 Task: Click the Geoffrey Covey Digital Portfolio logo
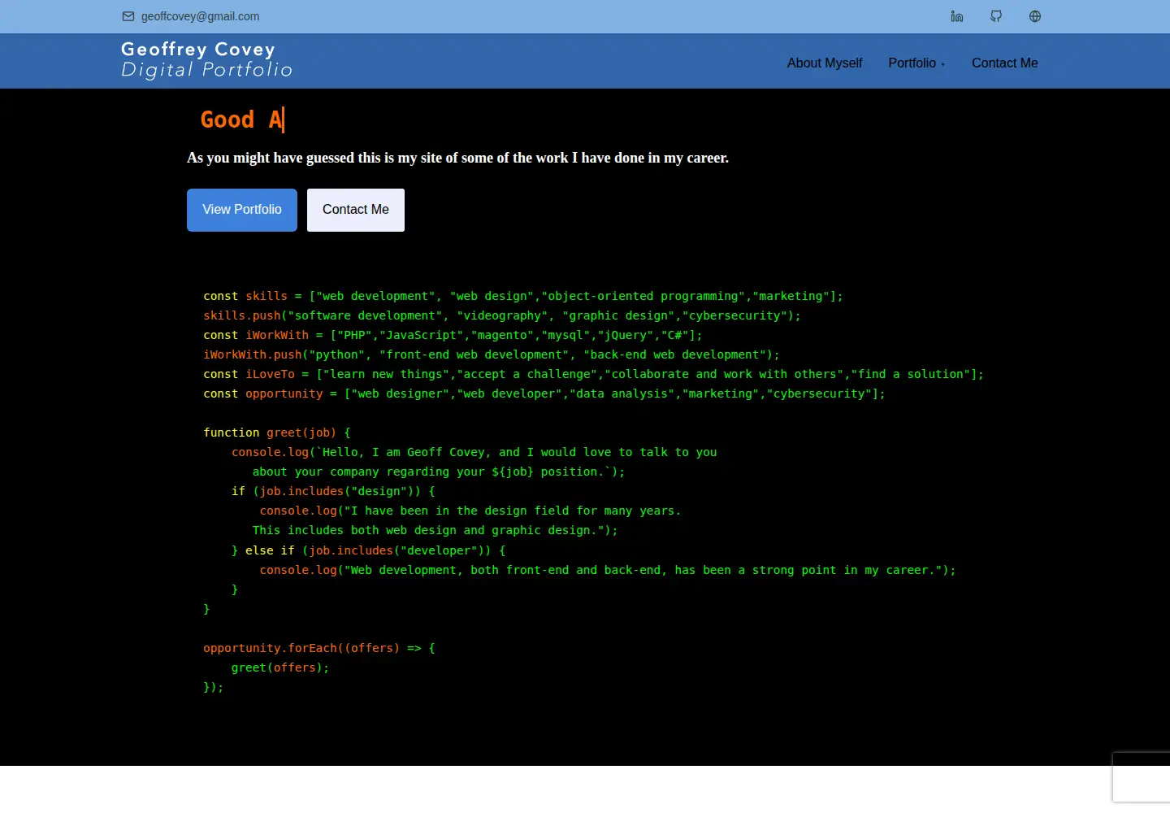[206, 60]
